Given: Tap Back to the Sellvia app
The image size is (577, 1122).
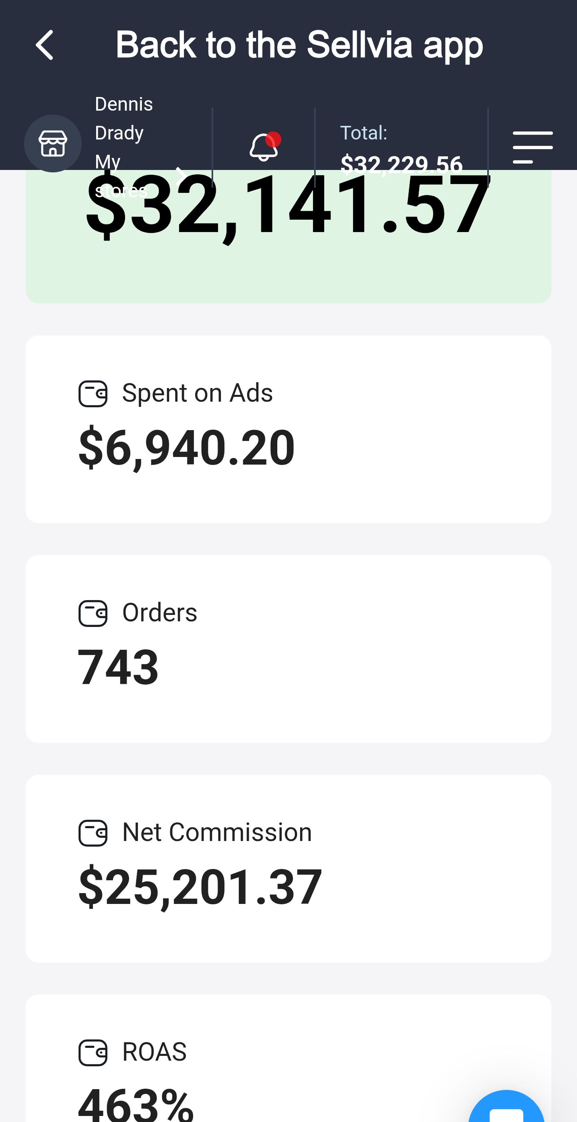Looking at the screenshot, I should (x=299, y=45).
